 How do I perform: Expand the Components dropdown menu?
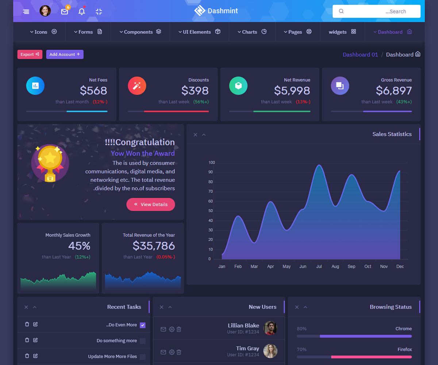pyautogui.click(x=140, y=32)
